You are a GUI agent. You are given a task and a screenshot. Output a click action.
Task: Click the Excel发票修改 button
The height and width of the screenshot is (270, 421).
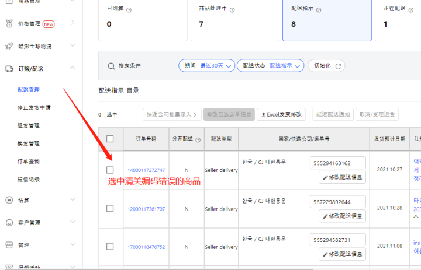pos(281,115)
